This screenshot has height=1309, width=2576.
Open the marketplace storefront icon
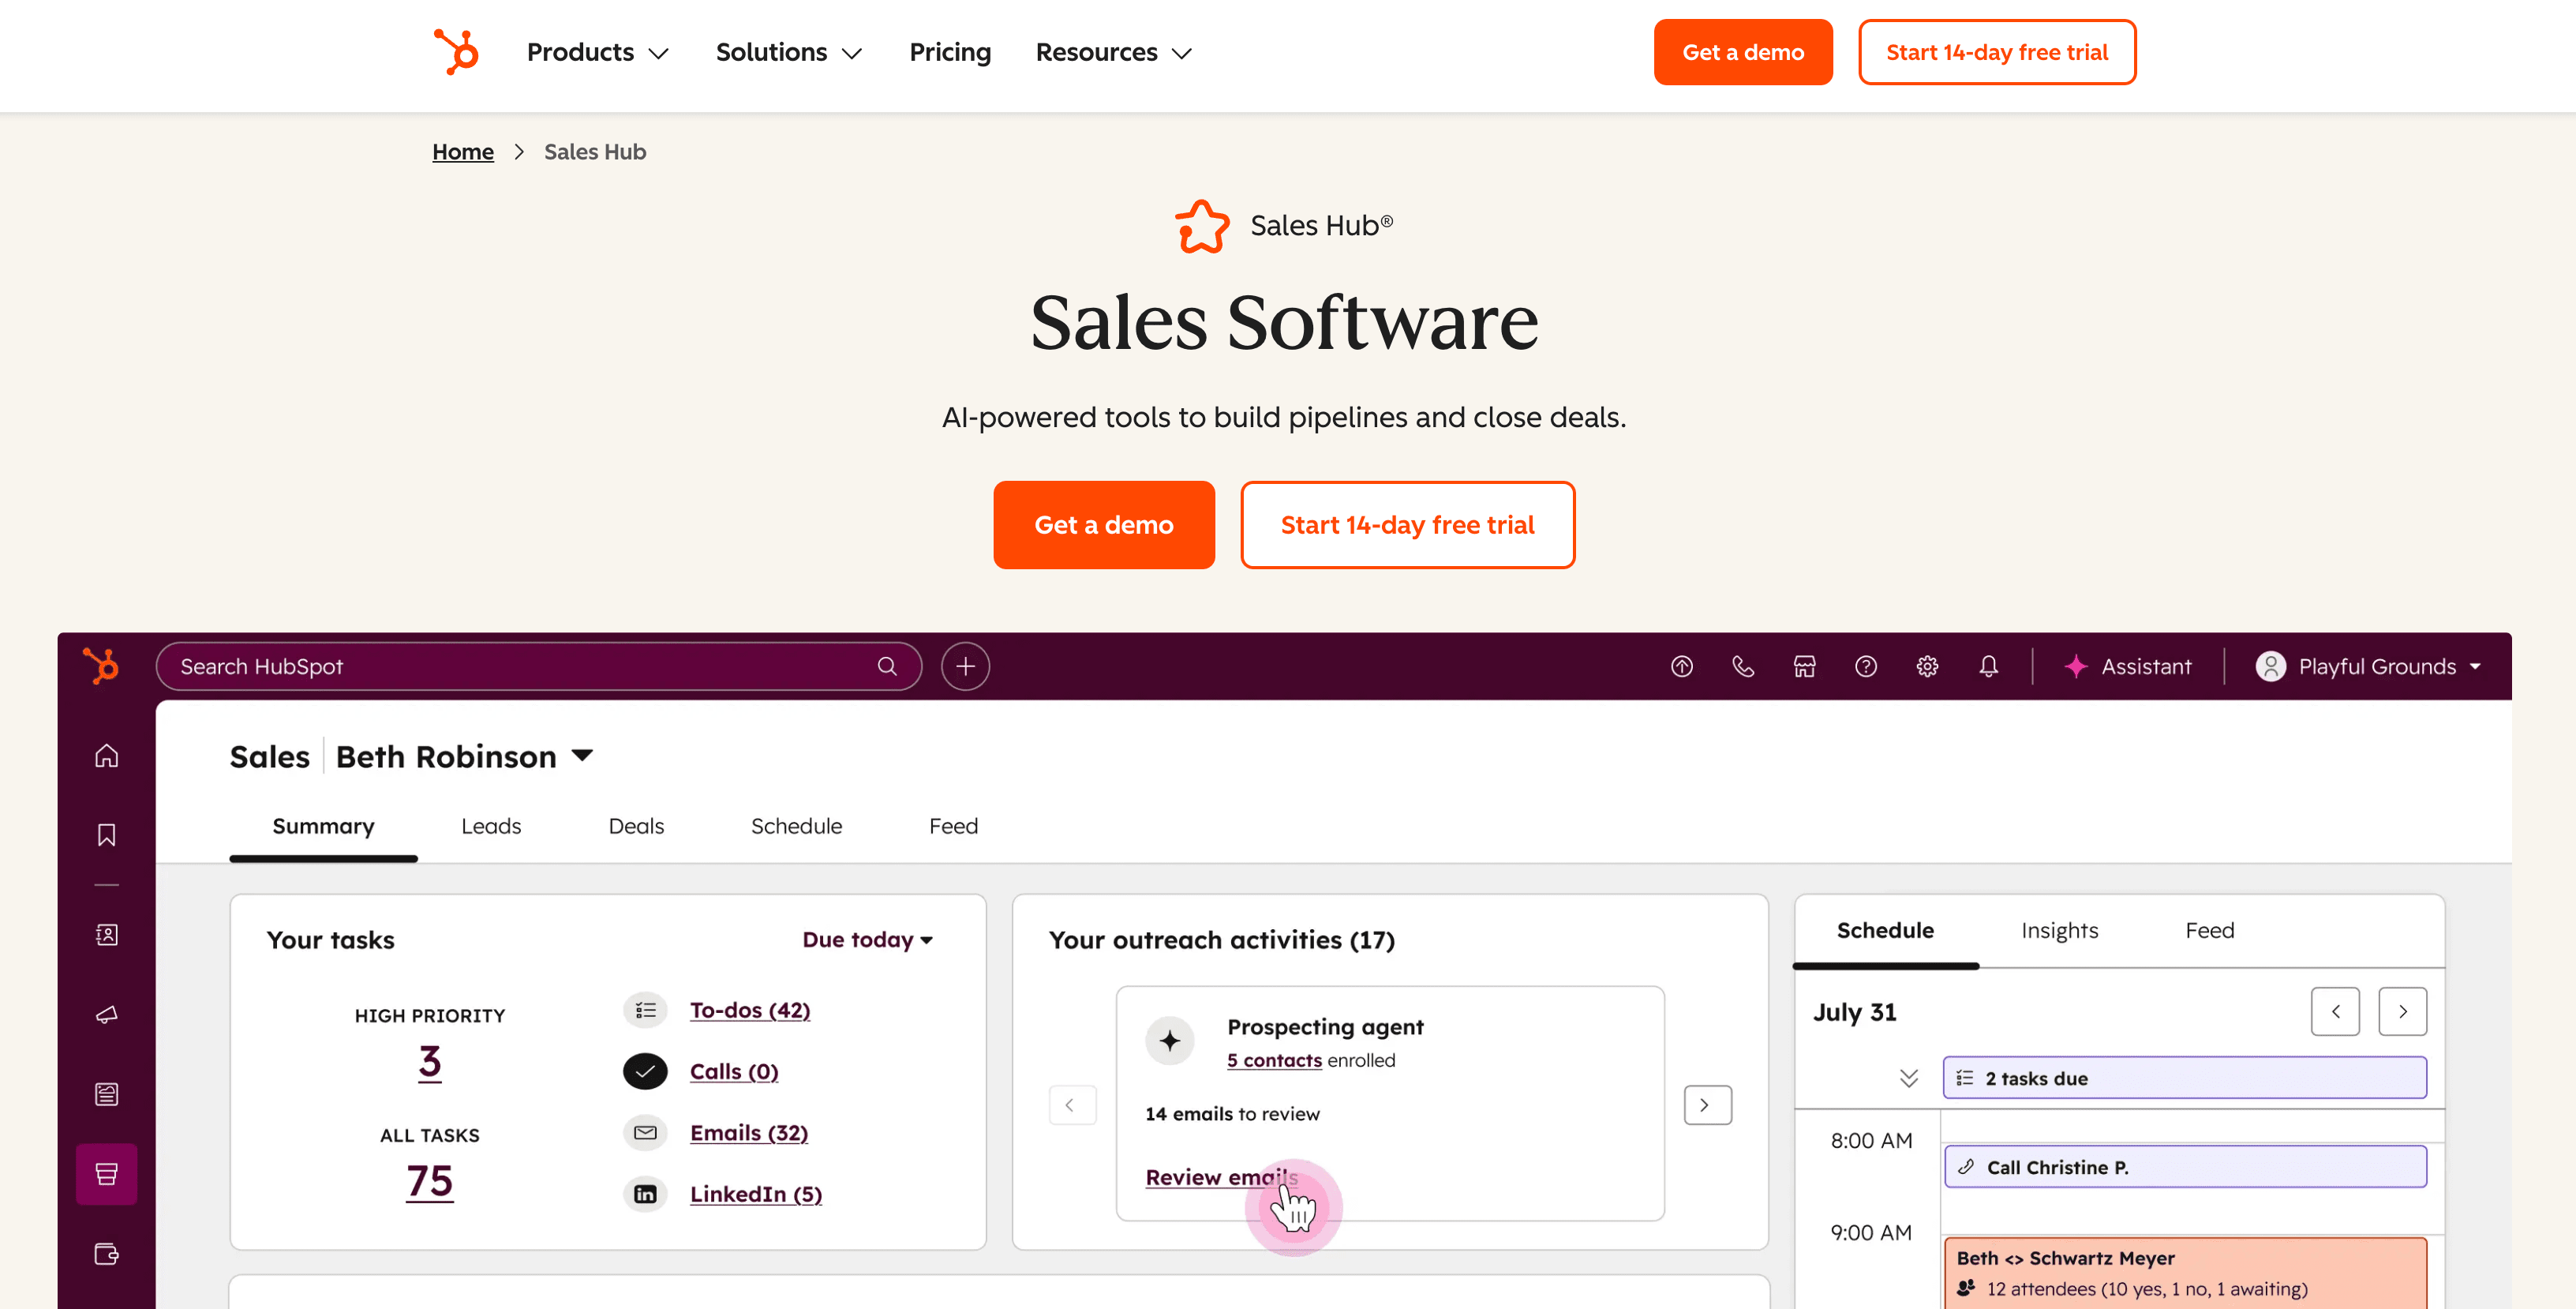click(x=1804, y=666)
